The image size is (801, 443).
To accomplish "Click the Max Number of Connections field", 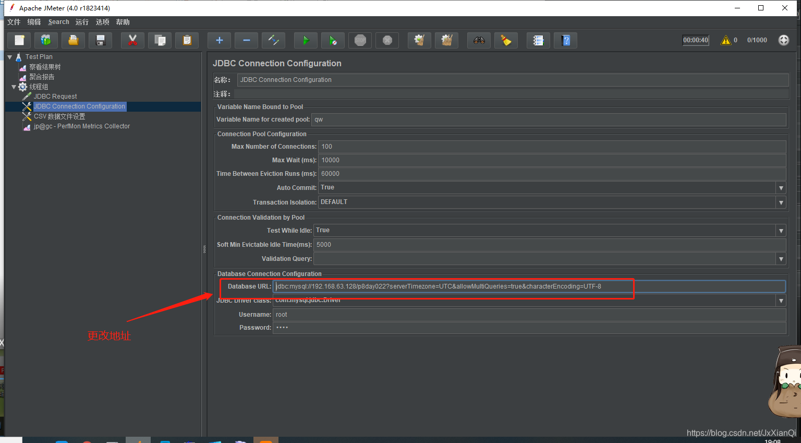I will (x=552, y=147).
